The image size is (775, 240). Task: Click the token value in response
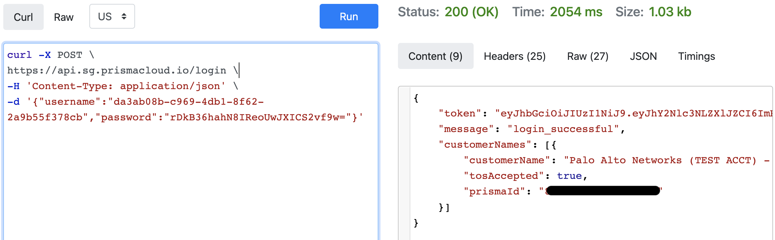coord(633,113)
